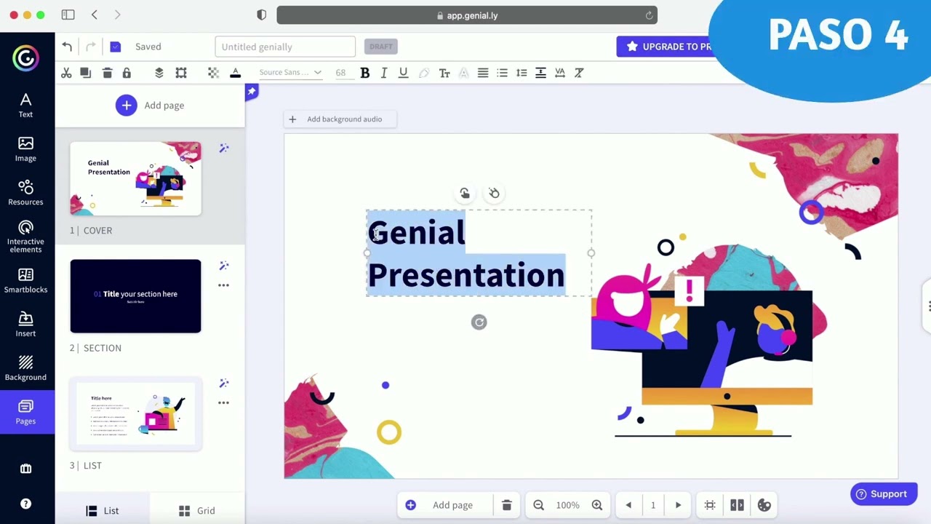The height and width of the screenshot is (524, 931).
Task: Click magic wand icon for SECTION page
Action: [224, 266]
